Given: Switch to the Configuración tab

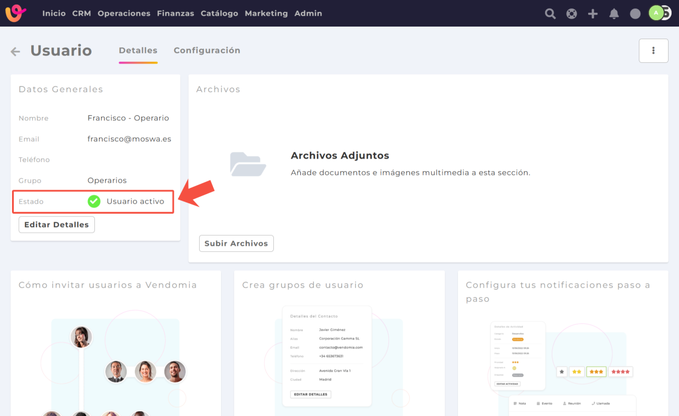Looking at the screenshot, I should tap(207, 50).
